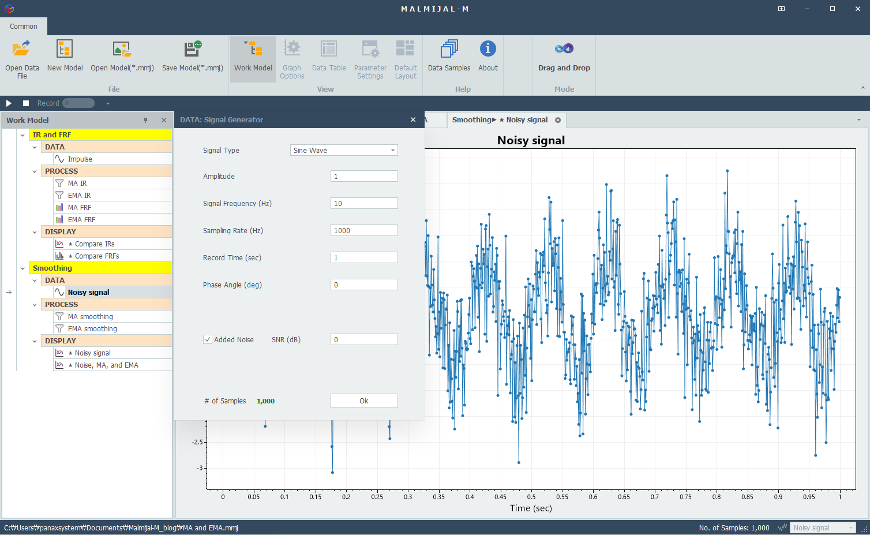Open the Signal Type dropdown
The image size is (870, 535).
point(344,151)
